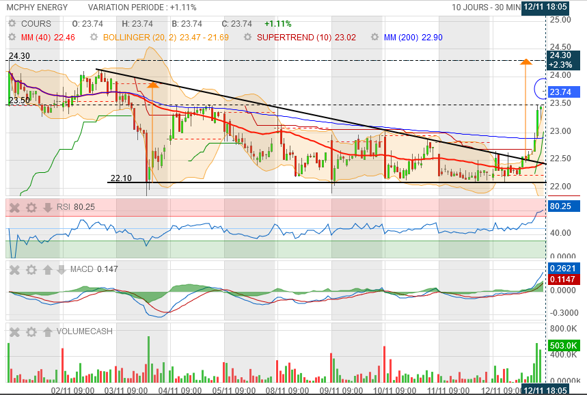587x395 pixels.
Task: Click the 23.74 current price tag
Action: pyautogui.click(x=563, y=92)
